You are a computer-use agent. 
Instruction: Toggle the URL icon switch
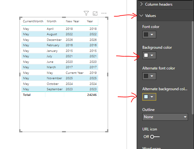155,137
